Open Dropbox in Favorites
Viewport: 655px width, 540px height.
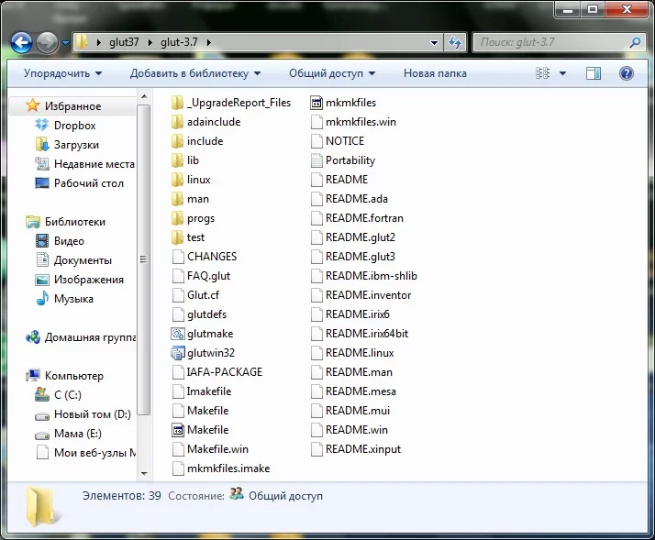(x=75, y=126)
